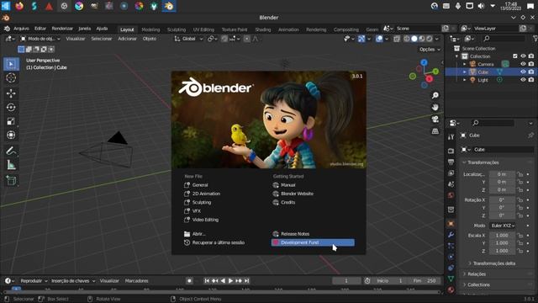The height and width of the screenshot is (303, 538).
Task: Open the Global orientation dropdown
Action: [188, 39]
